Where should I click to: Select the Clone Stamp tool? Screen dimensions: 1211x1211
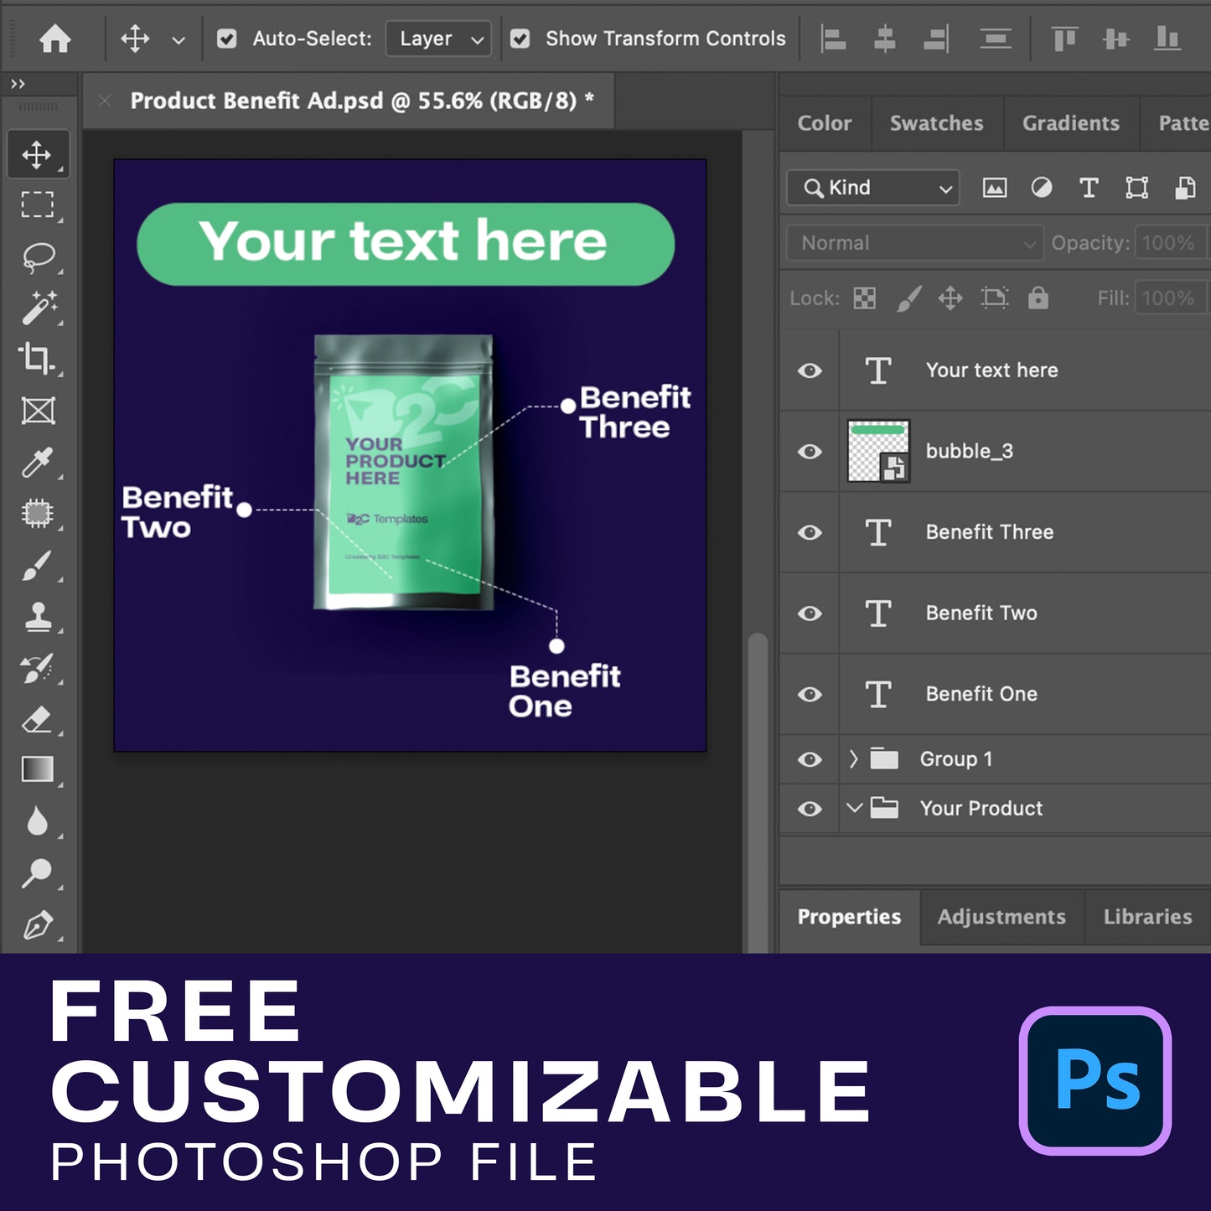[x=38, y=618]
